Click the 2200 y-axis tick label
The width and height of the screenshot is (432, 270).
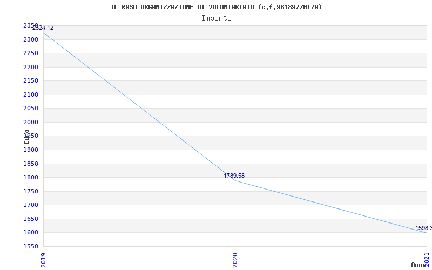(31, 67)
